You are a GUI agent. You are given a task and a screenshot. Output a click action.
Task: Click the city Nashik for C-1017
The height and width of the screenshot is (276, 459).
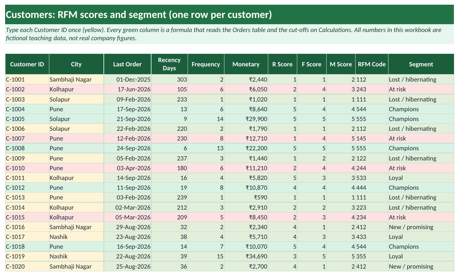pyautogui.click(x=76, y=237)
